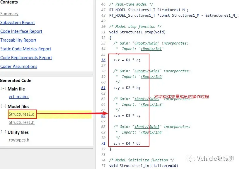Click the 'z.y = K2 * b;' code line

(127, 88)
